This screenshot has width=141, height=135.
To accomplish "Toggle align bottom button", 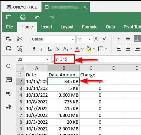I will 137,39.
